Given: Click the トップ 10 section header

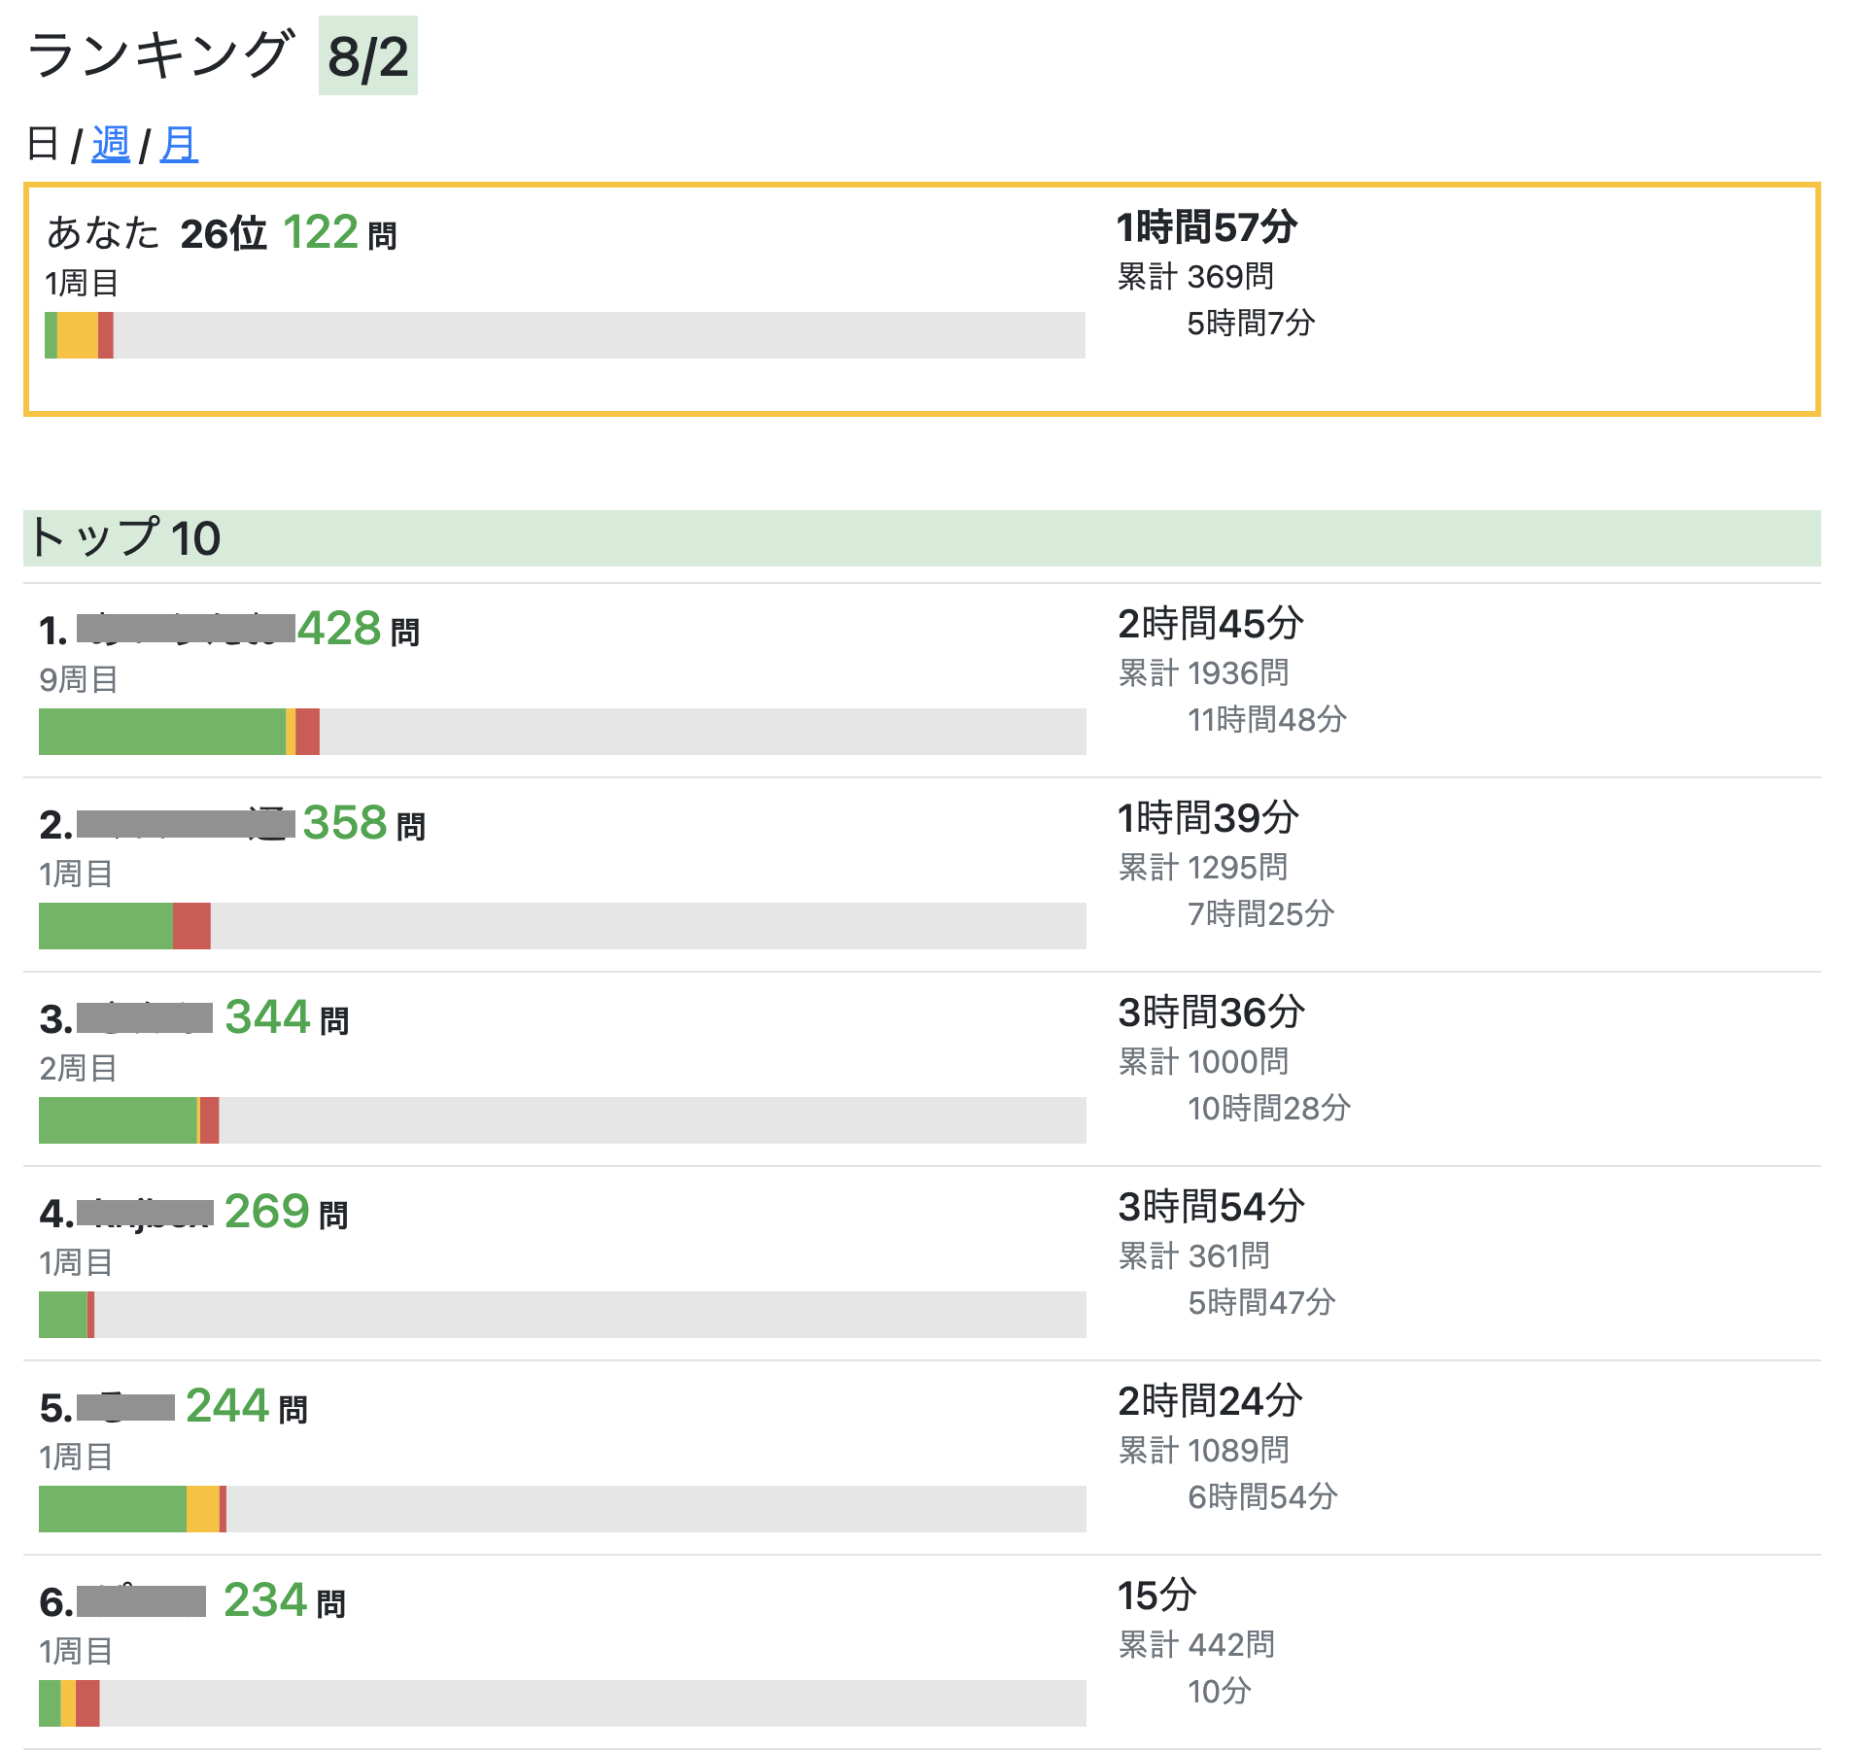Looking at the screenshot, I should tap(126, 538).
